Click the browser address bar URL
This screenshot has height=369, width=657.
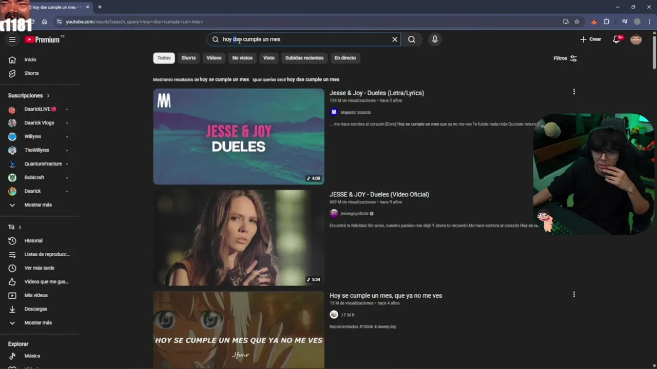(134, 22)
